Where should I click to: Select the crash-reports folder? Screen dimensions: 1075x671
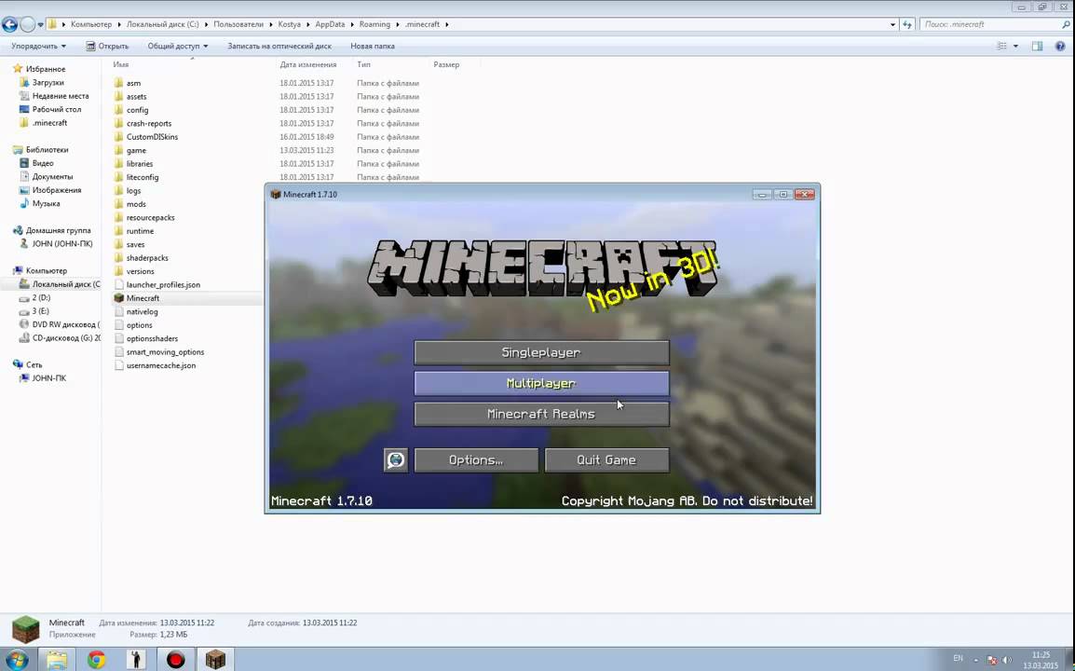pyautogui.click(x=149, y=124)
